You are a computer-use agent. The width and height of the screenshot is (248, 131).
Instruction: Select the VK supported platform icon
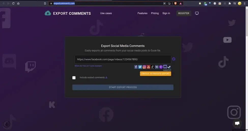pos(157,67)
